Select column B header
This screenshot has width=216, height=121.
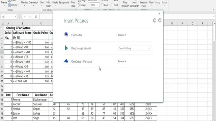(x=23, y=24)
